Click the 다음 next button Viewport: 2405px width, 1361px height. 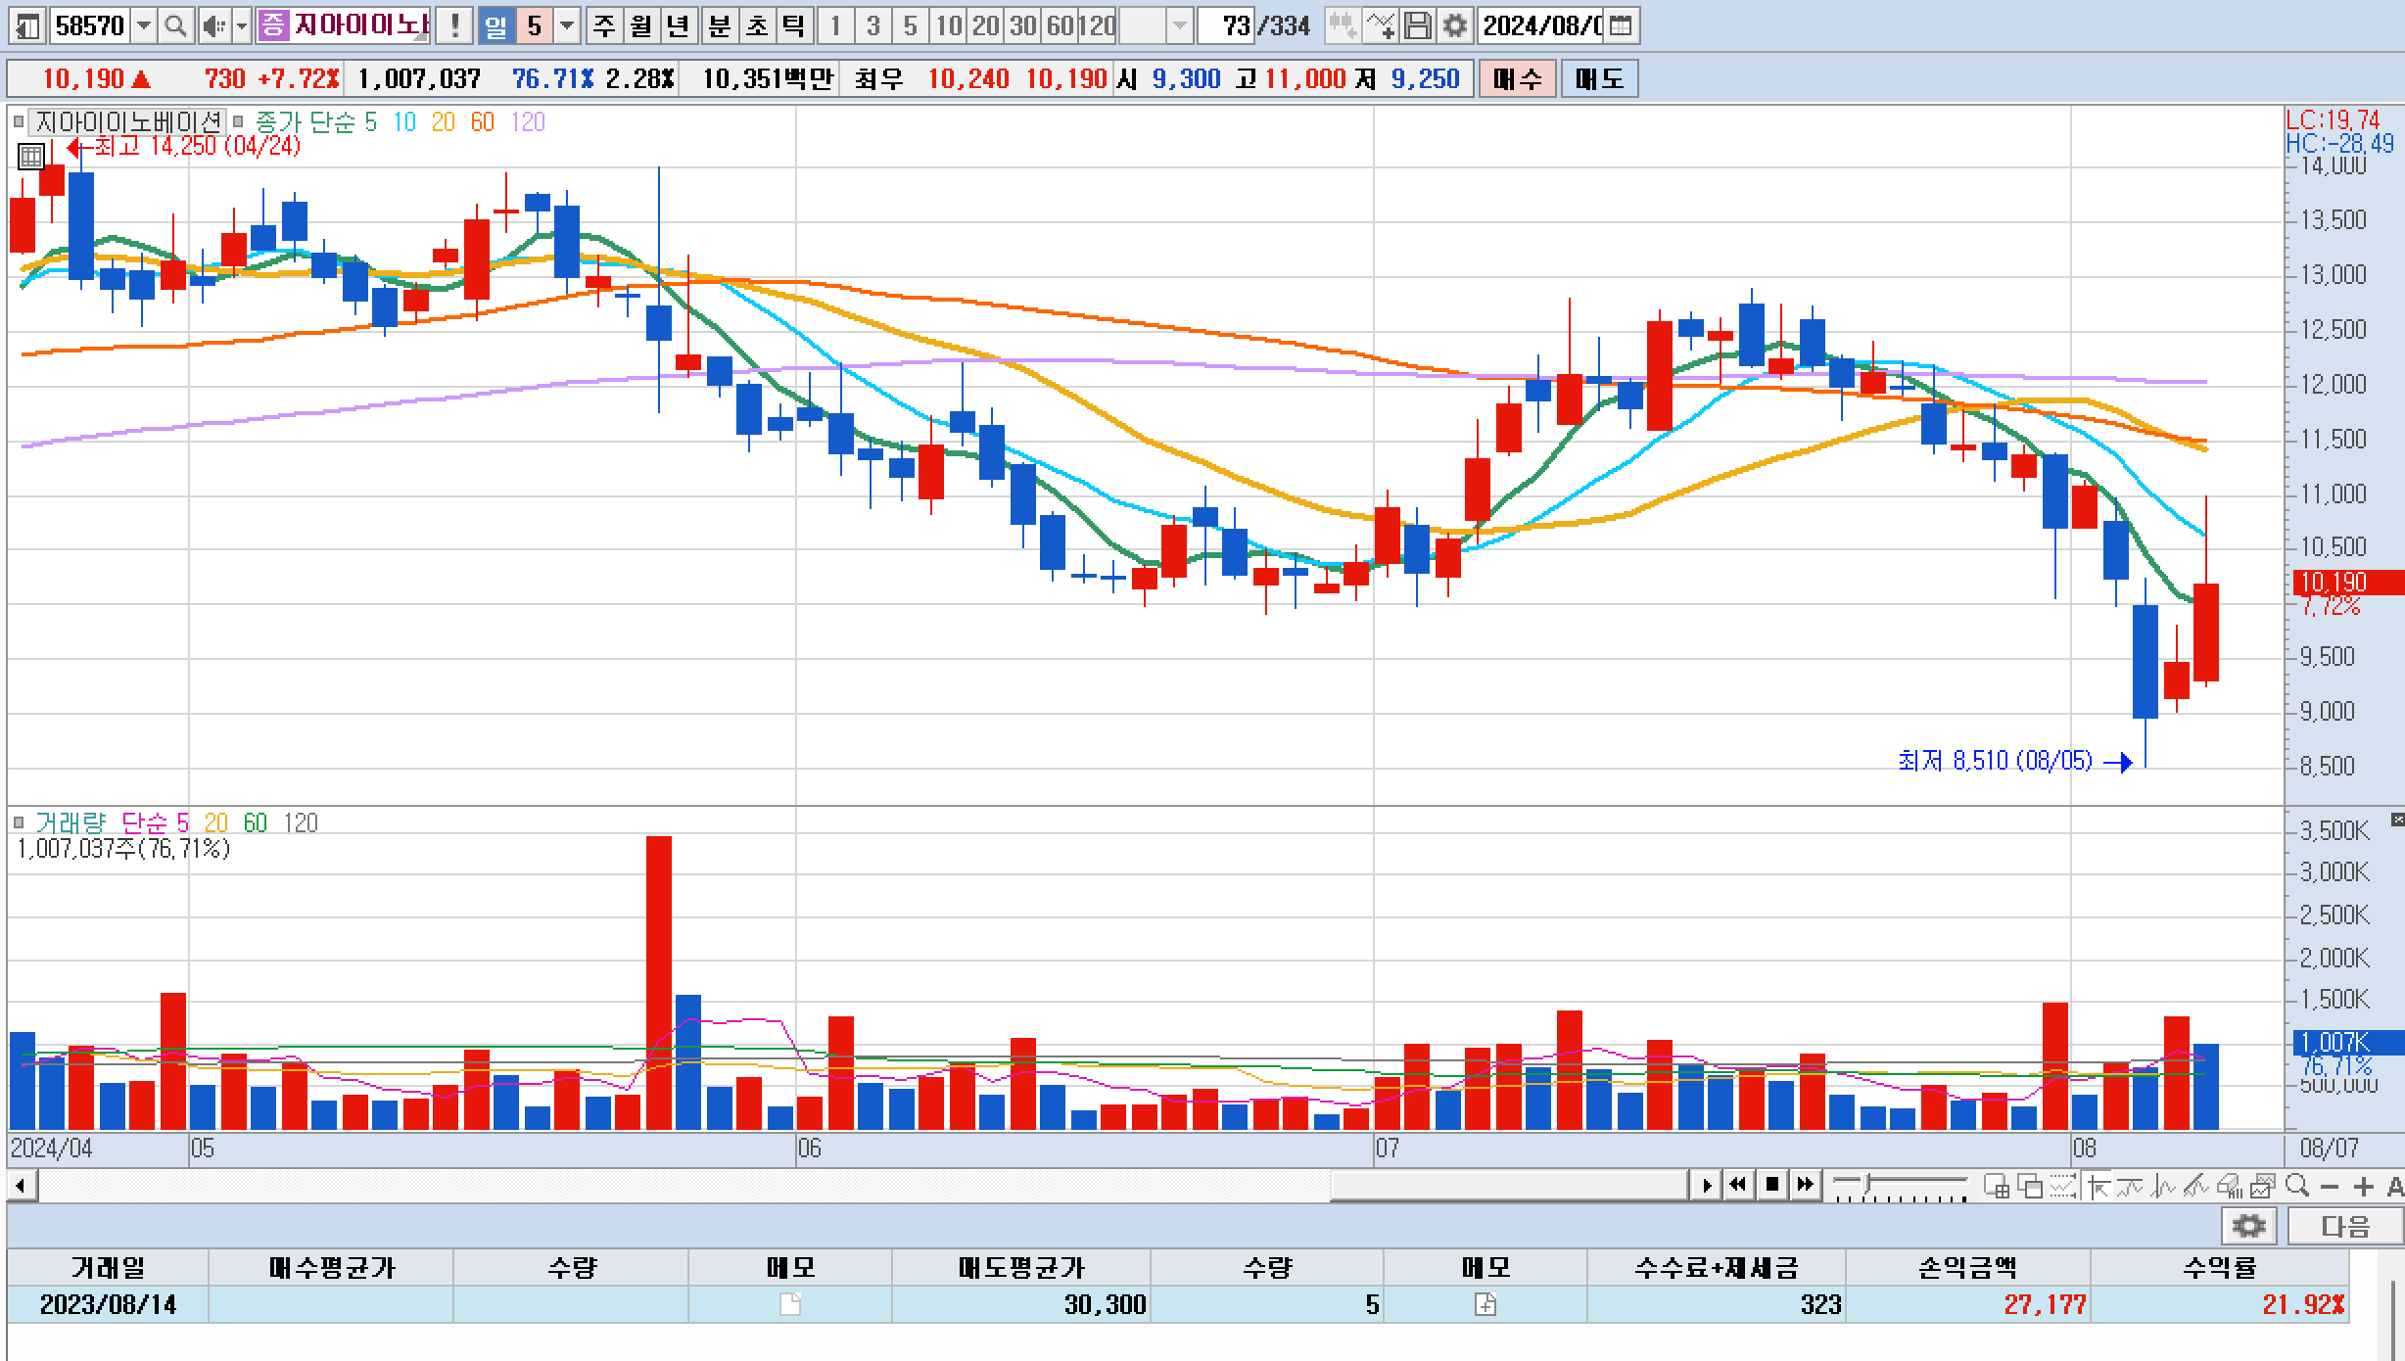tap(2345, 1226)
